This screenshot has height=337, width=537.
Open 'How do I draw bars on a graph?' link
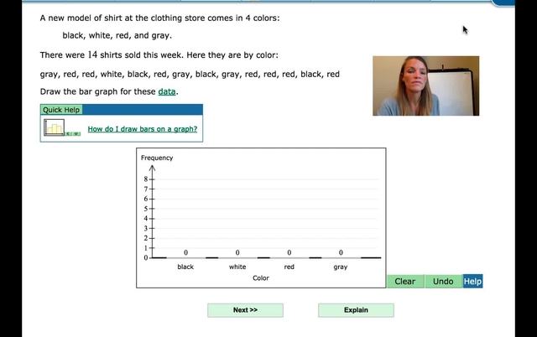click(143, 129)
